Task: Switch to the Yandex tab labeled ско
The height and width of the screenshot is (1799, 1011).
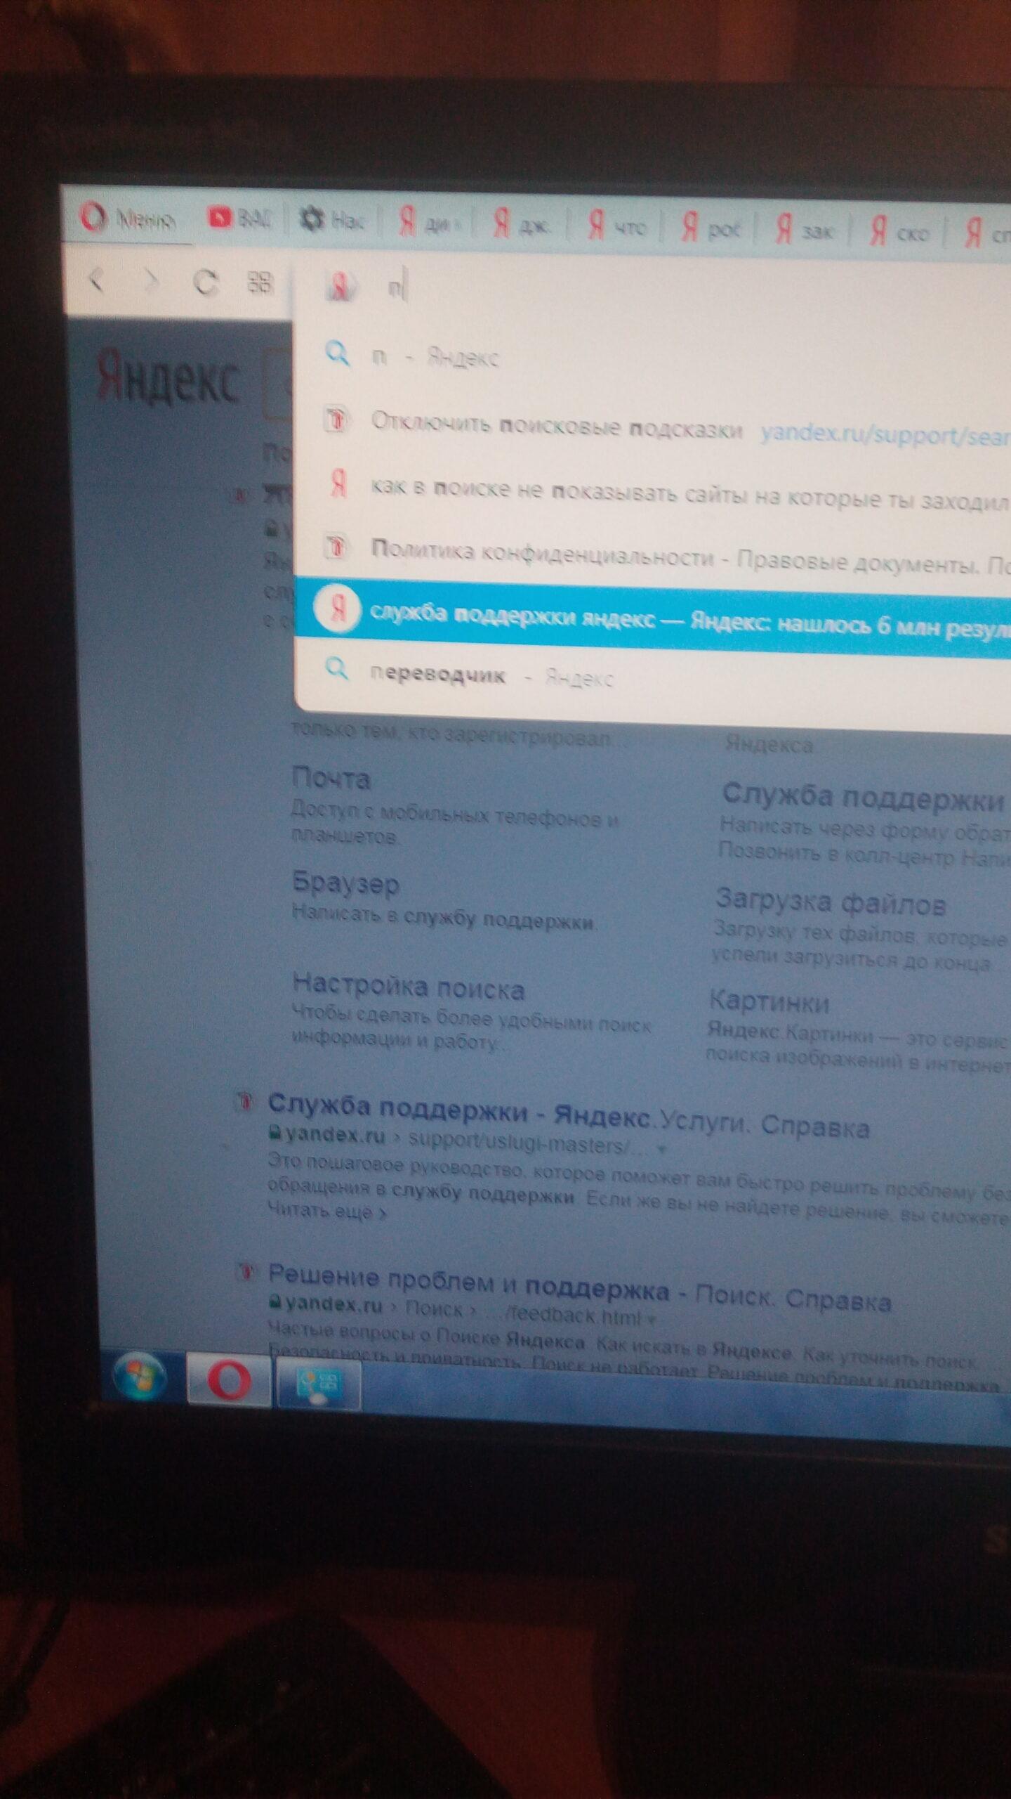Action: tap(900, 231)
